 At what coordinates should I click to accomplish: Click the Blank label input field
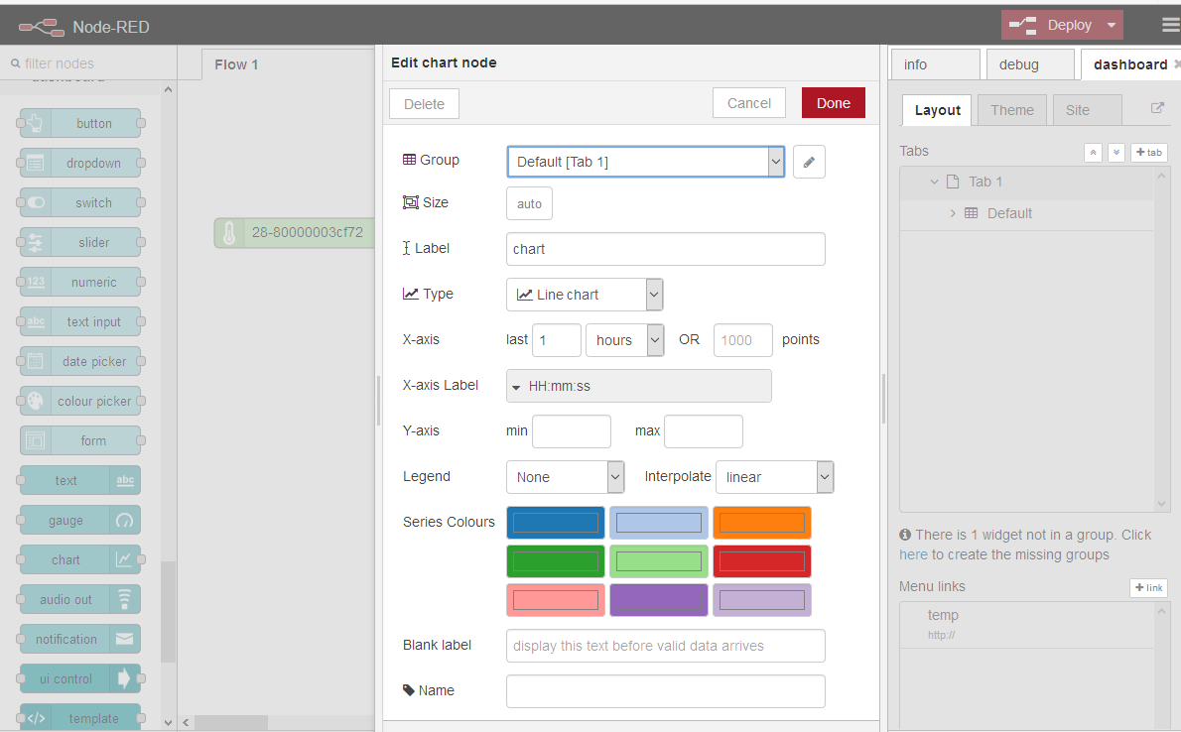[666, 646]
